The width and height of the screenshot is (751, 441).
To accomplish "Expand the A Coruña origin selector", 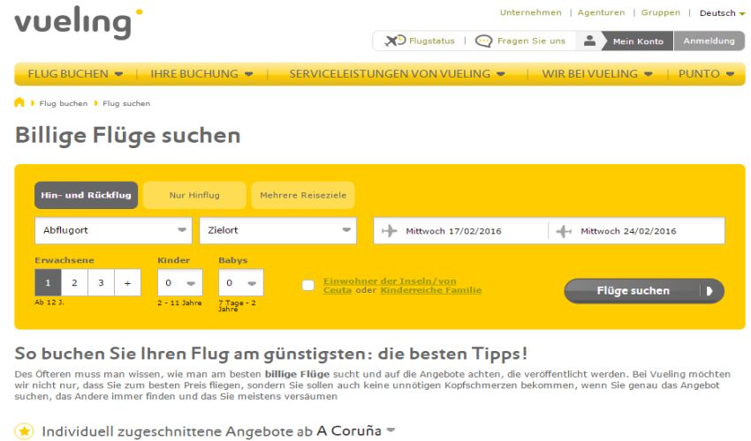I will [356, 430].
